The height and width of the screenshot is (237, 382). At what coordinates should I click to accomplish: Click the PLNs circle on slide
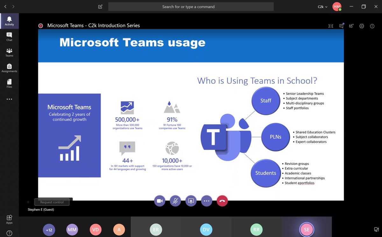click(276, 137)
